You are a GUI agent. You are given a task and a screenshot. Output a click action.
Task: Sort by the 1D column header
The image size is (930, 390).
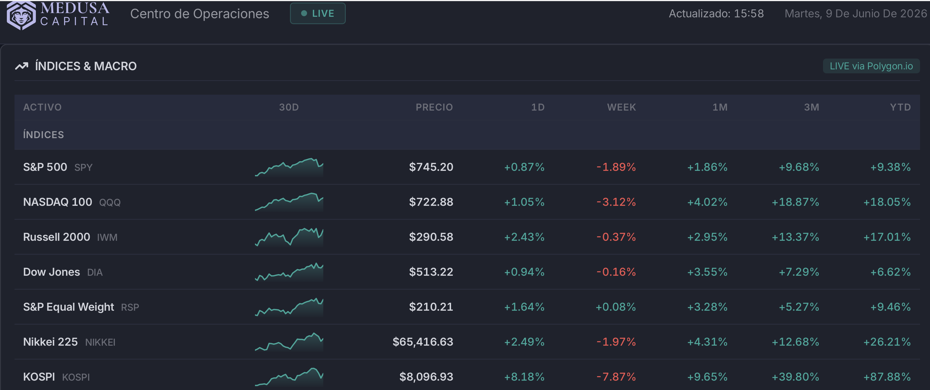(538, 107)
